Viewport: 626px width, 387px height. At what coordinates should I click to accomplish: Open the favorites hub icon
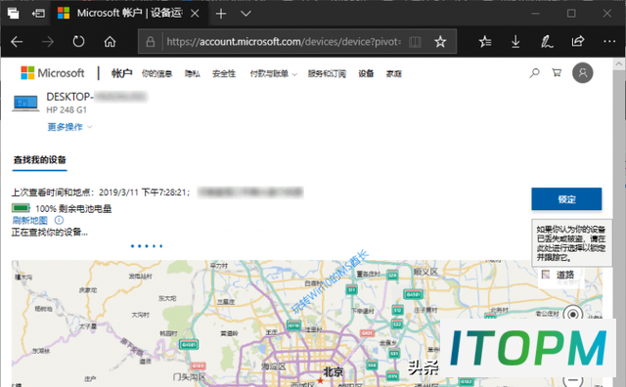(x=485, y=41)
